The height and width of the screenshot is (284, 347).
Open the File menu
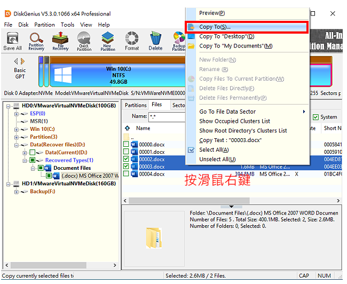[8, 25]
